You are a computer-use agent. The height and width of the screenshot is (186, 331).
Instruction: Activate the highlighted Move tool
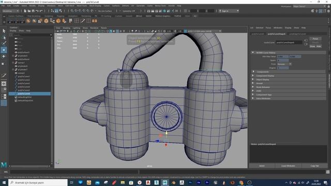[x=4, y=50]
